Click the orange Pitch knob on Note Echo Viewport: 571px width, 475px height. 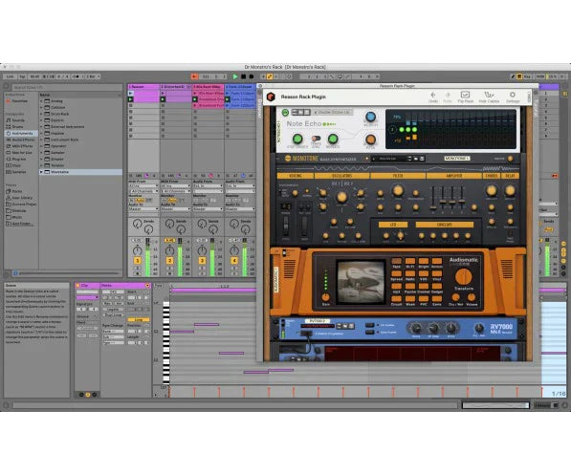[370, 140]
